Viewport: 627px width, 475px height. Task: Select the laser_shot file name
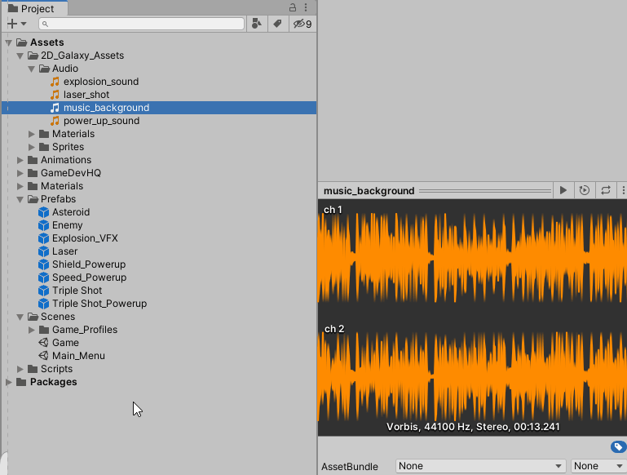pyautogui.click(x=86, y=95)
